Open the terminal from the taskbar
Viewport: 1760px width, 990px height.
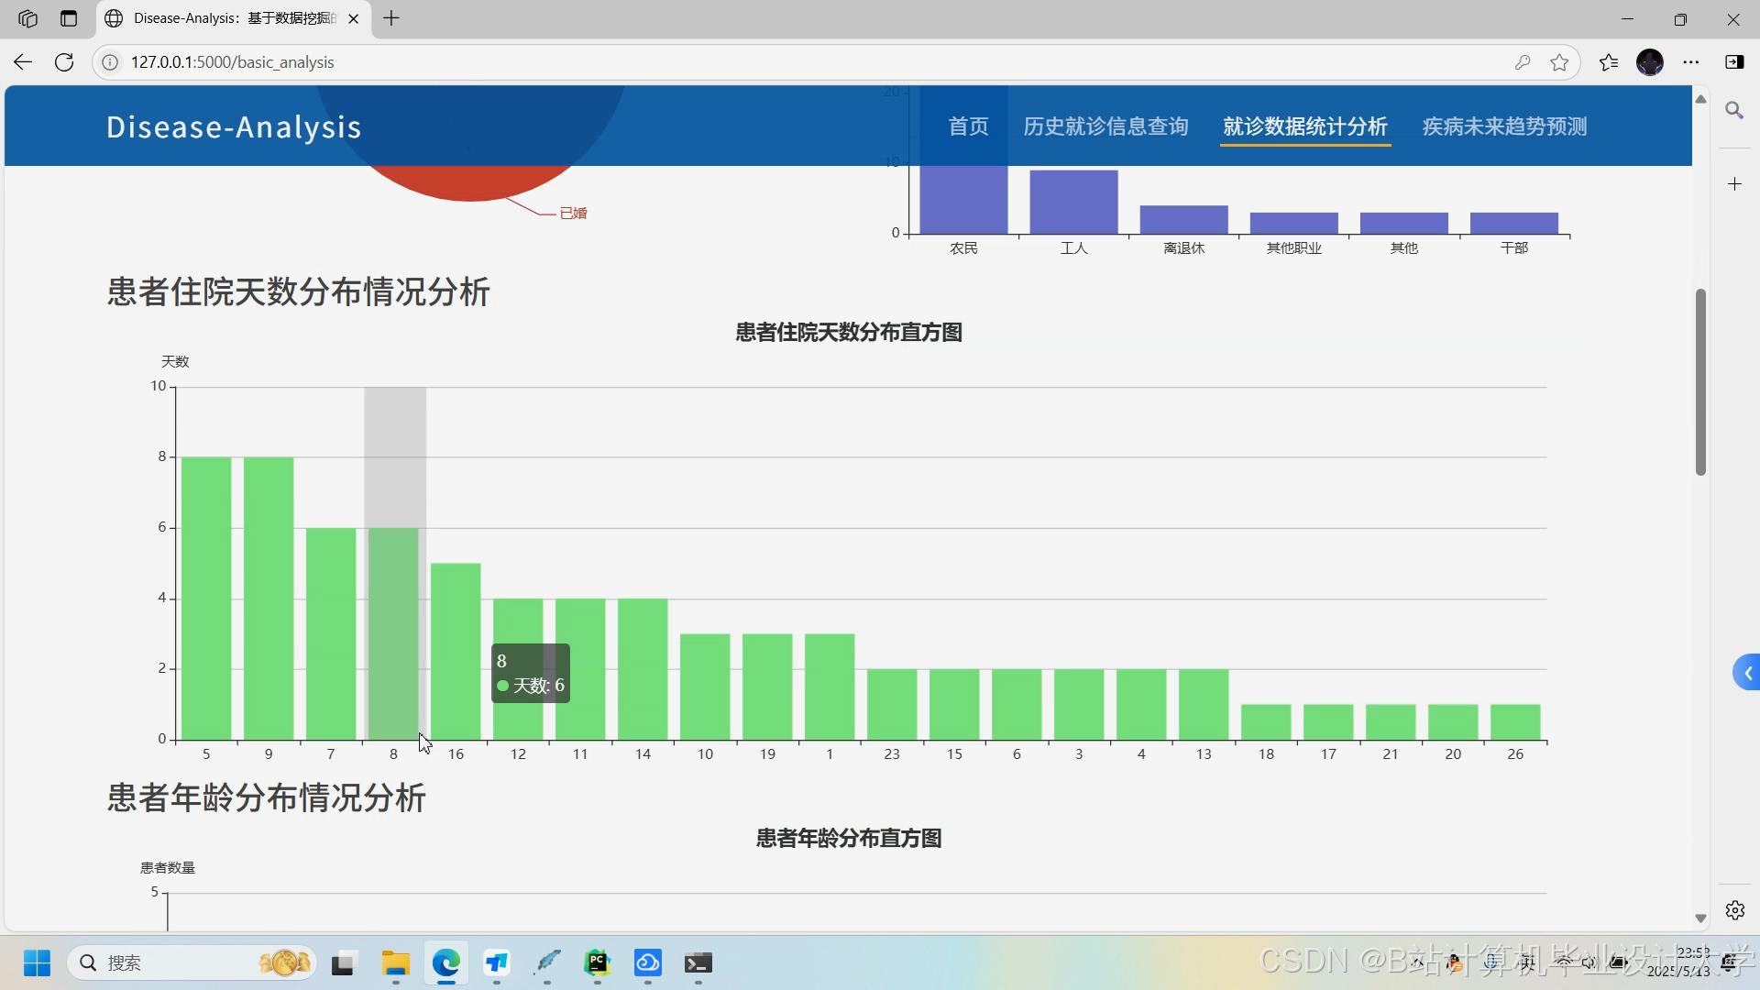698,963
